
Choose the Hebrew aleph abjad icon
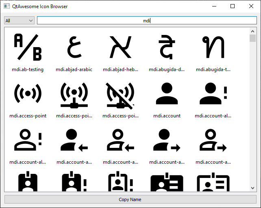click(120, 47)
